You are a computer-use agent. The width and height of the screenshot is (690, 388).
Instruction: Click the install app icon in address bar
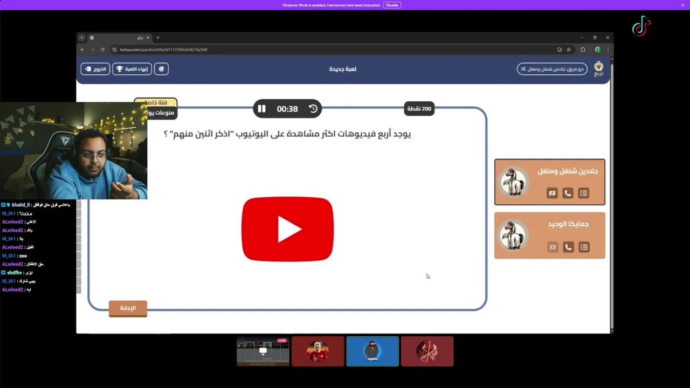point(560,50)
